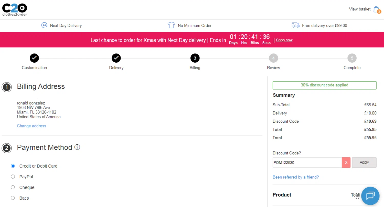The width and height of the screenshot is (384, 207).
Task: Click Free delivery over £99.00 text
Action: [x=325, y=26]
